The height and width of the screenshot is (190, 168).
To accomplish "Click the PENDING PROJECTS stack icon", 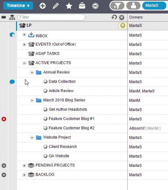I will click(31, 165).
